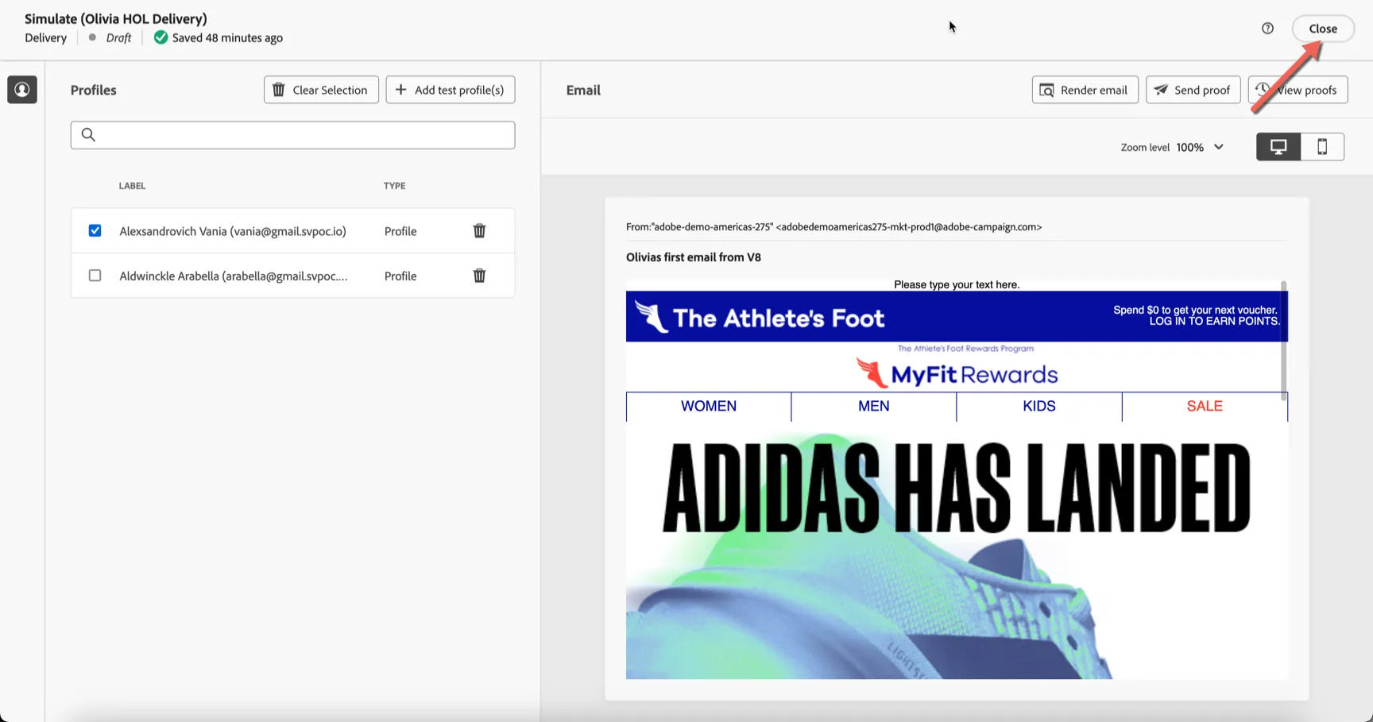The height and width of the screenshot is (722, 1373).
Task: Uncheck the Alexsandrovich Vania profile checkbox
Action: pos(95,230)
